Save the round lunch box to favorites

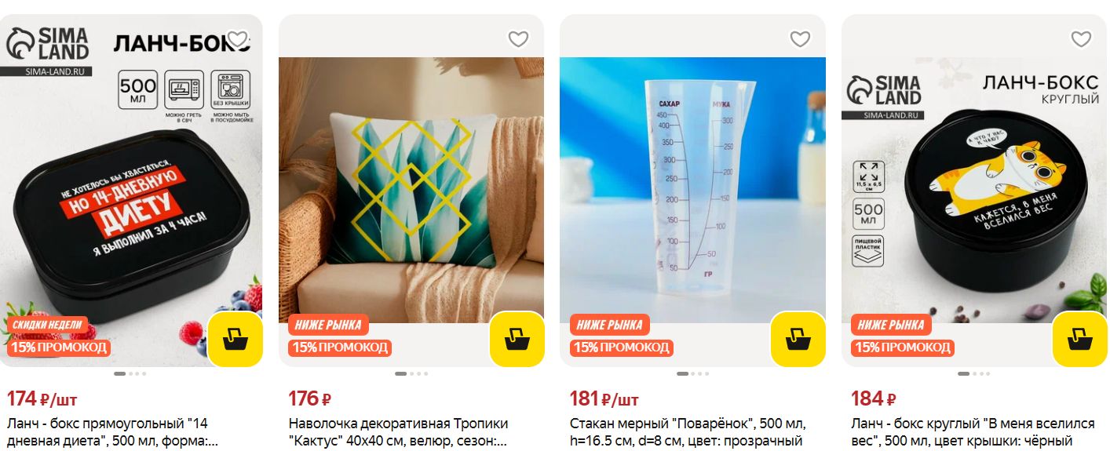(1081, 38)
